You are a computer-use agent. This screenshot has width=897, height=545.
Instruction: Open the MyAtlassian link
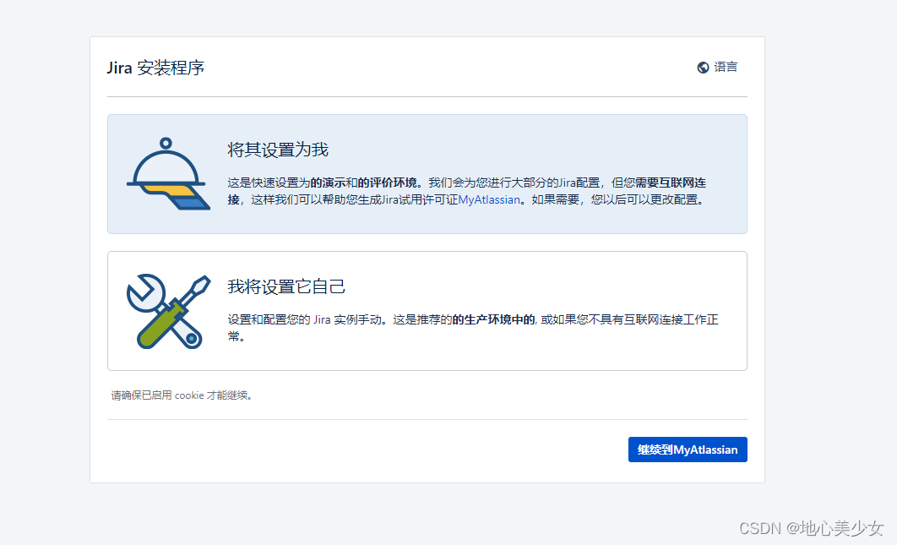pyautogui.click(x=489, y=199)
